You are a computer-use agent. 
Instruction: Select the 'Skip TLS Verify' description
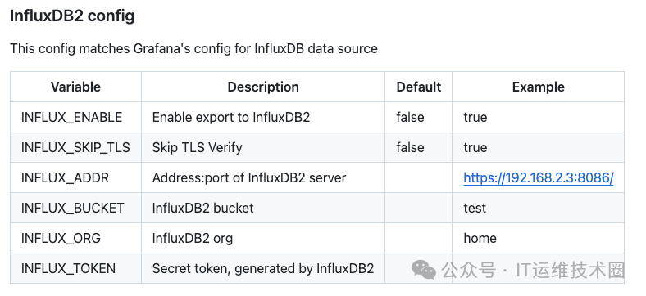tap(198, 147)
